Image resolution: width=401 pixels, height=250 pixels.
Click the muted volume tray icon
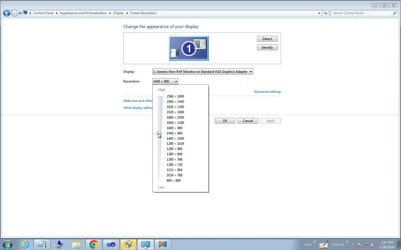pos(373,245)
